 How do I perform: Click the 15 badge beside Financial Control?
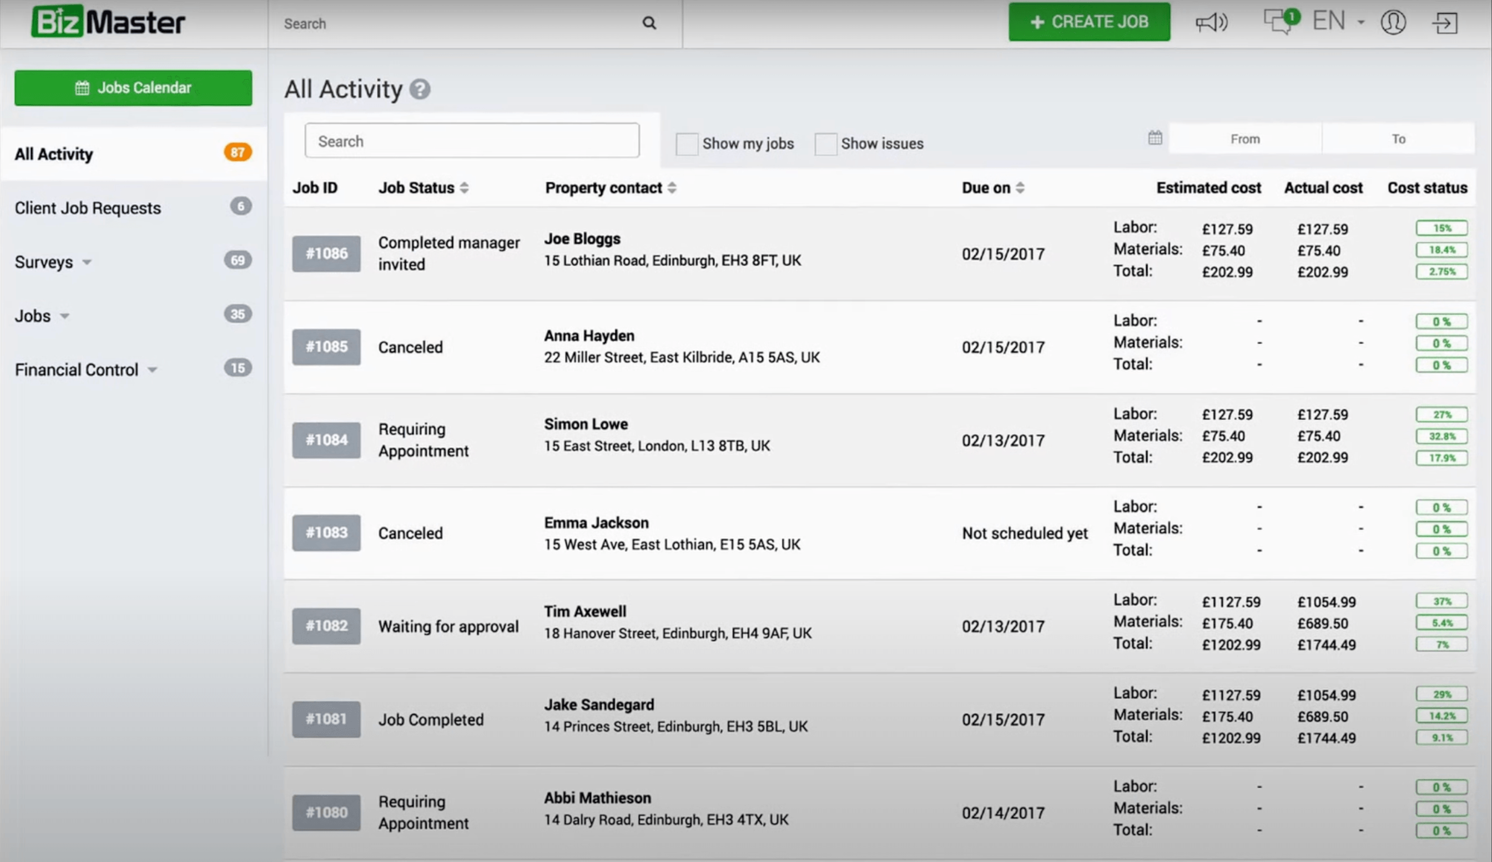pyautogui.click(x=238, y=367)
